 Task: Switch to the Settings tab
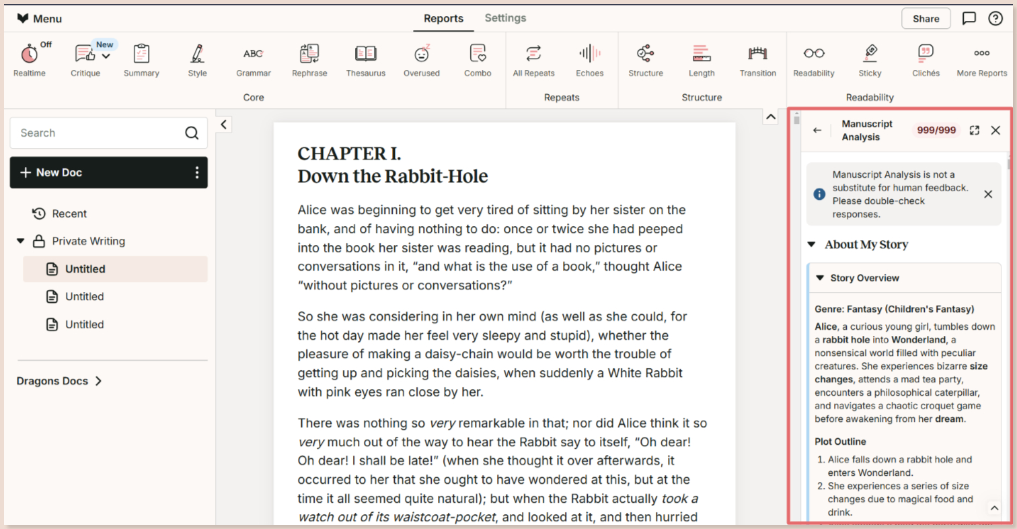[505, 18]
